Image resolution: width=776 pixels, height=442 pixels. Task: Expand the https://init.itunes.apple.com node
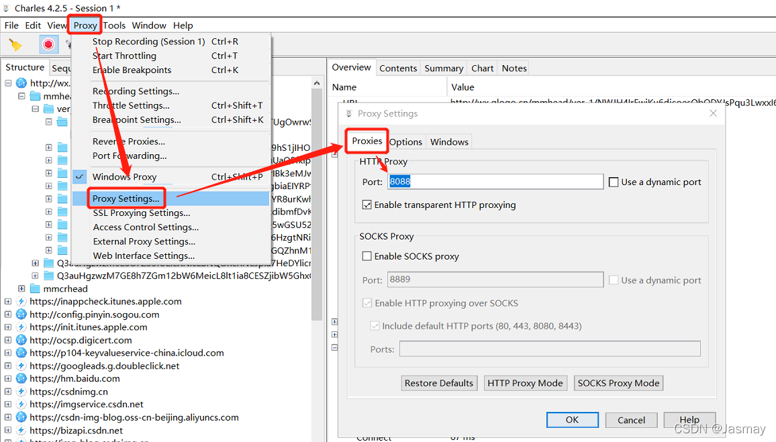click(8, 327)
